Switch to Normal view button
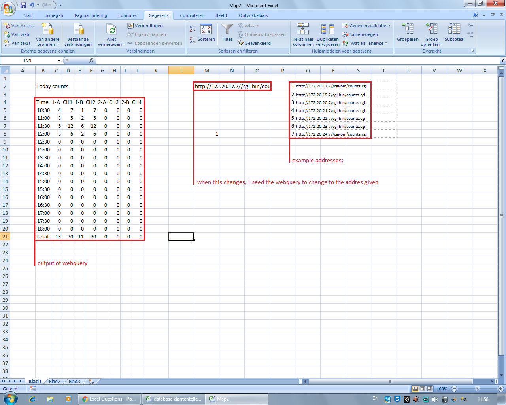The width and height of the screenshot is (506, 405). [415, 389]
